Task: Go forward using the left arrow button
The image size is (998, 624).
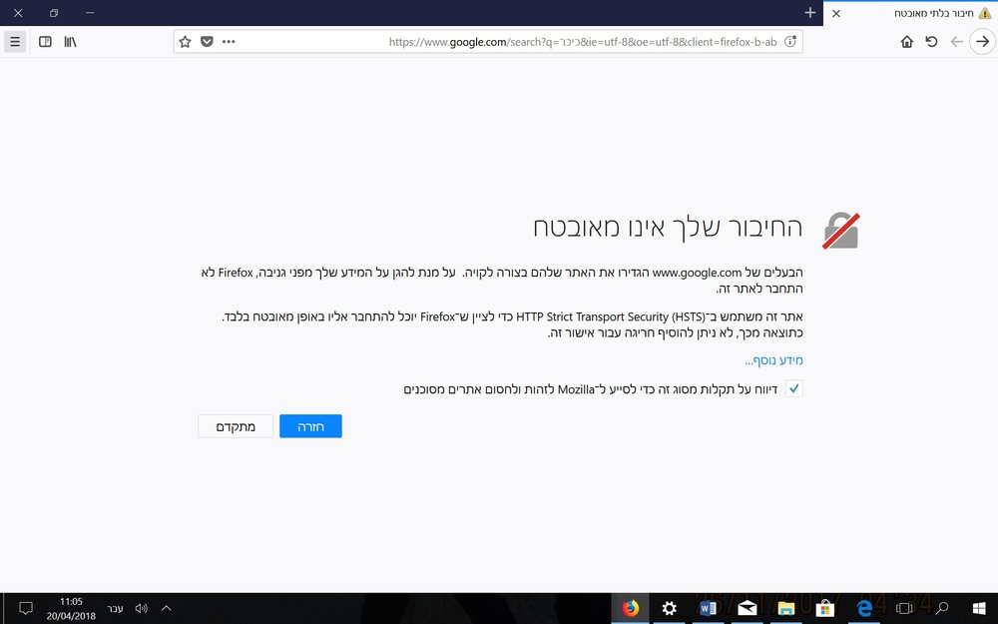Action: pos(957,42)
